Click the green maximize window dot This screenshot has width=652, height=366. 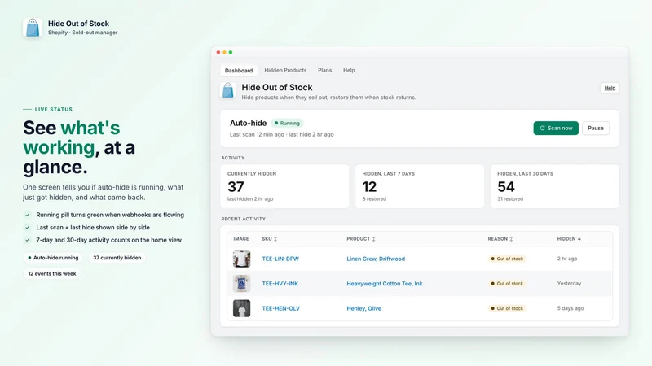[231, 52]
